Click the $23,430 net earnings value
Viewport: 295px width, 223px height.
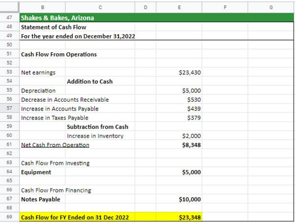point(179,72)
